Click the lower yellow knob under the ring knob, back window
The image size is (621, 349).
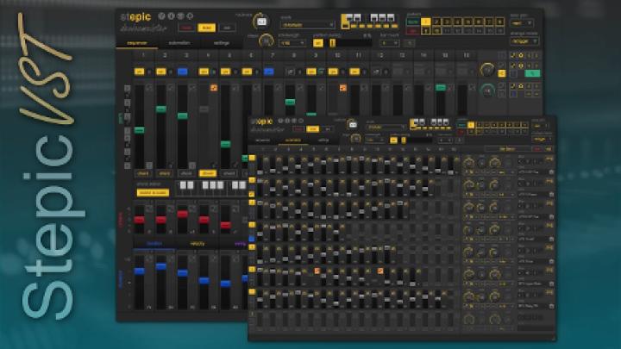pyautogui.click(x=266, y=41)
